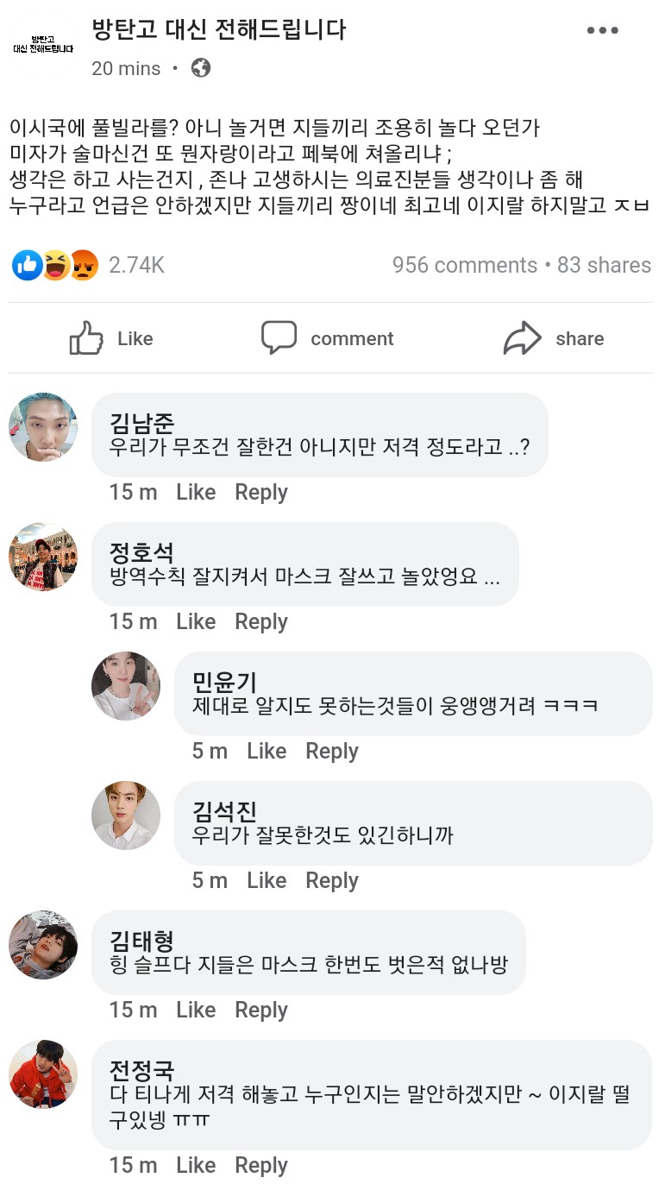Reply to 전정국's comment
Image resolution: width=665 pixels, height=1184 pixels.
261,1165
